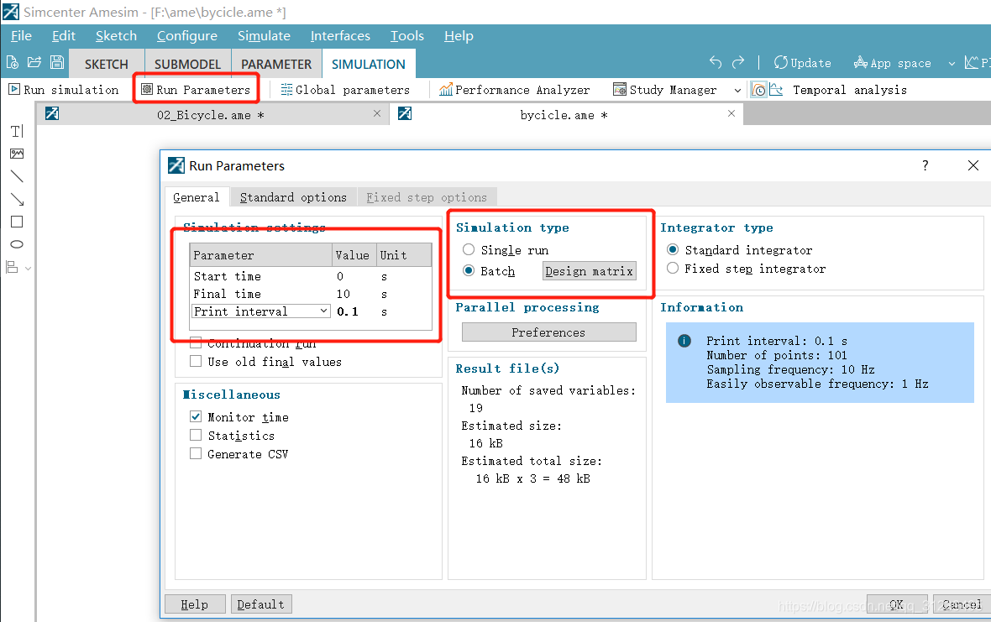This screenshot has height=622, width=991.
Task: Click the dialog Help button
Action: tap(195, 604)
